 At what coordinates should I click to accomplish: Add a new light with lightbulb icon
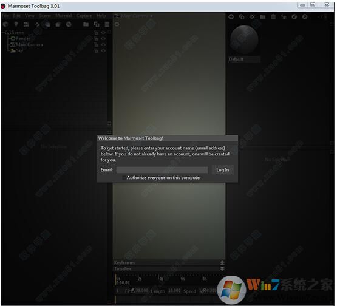[16, 24]
